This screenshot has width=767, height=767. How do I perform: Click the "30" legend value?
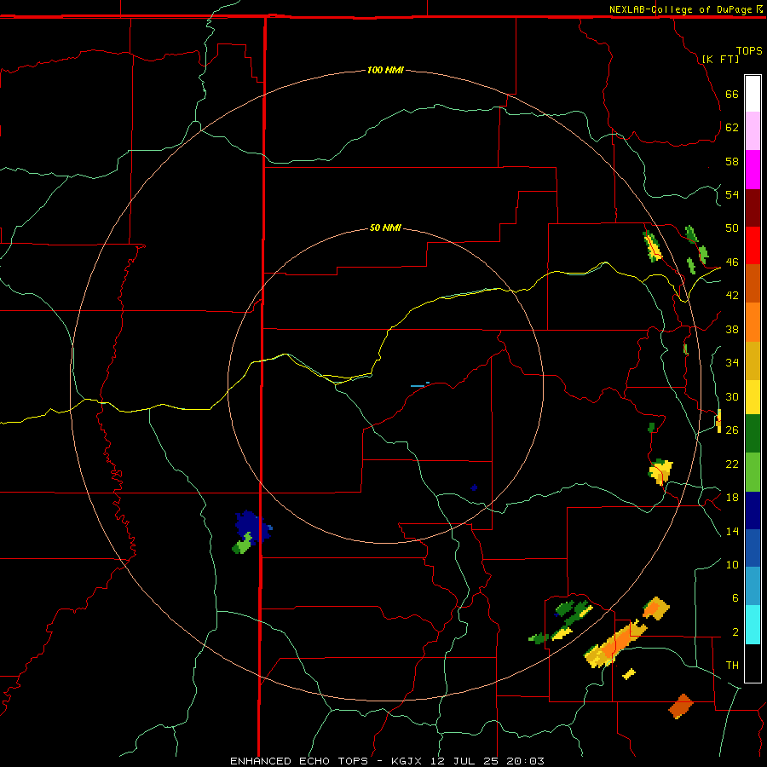click(x=732, y=396)
